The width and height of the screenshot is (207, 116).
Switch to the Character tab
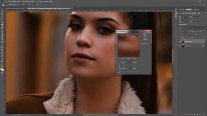pyautogui.click(x=182, y=9)
